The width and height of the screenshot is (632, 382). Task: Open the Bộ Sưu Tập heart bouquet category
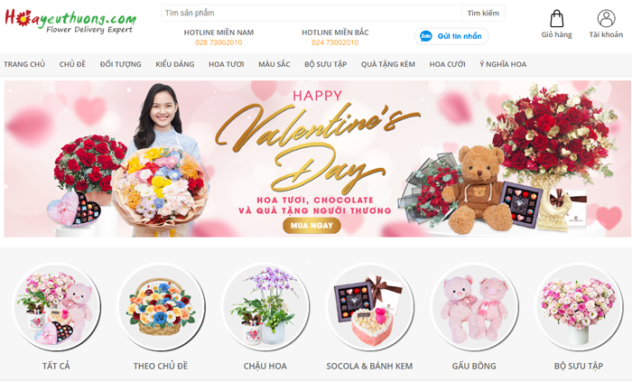[x=579, y=307]
